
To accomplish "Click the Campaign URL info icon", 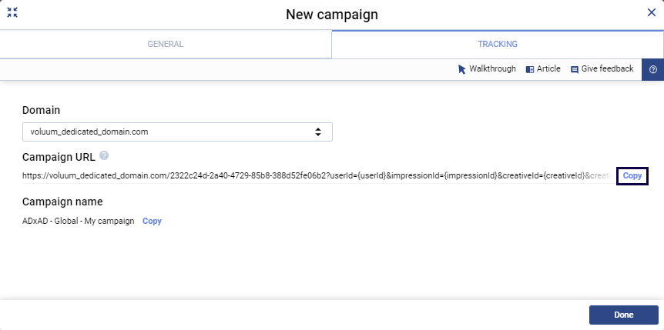I will pyautogui.click(x=104, y=156).
